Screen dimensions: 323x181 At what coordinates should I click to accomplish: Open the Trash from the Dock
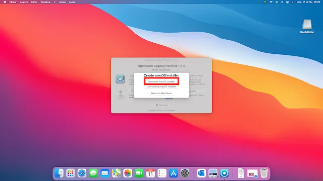coord(264,173)
